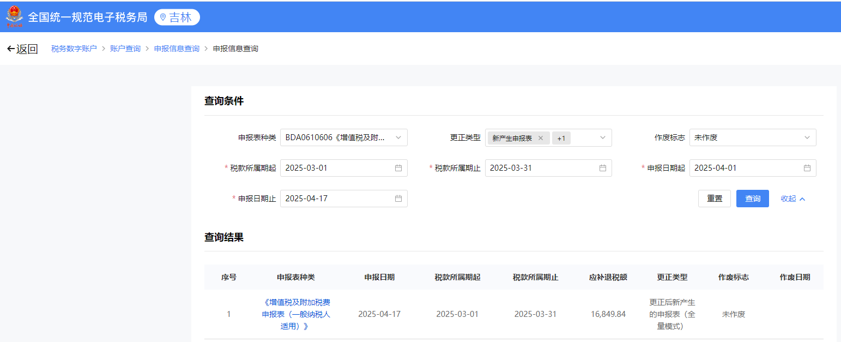Image resolution: width=841 pixels, height=342 pixels.
Task: Open the 增值税及附加税费申报表 result link
Action: pyautogui.click(x=296, y=314)
